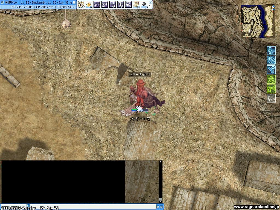
Task: Click the blue sword-with-plus status icon
Action: pyautogui.click(x=271, y=70)
